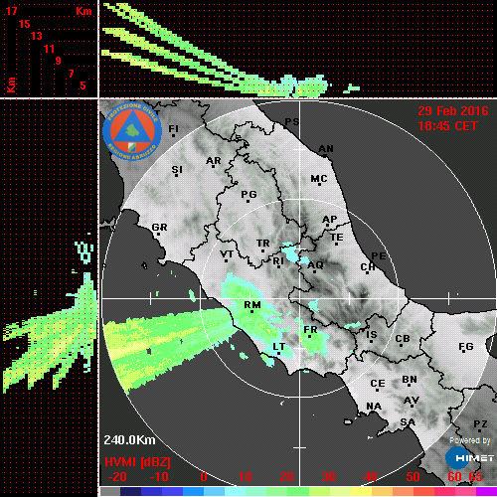Click the SA city label
Viewport: 497px width, 497px height.
pyautogui.click(x=408, y=422)
